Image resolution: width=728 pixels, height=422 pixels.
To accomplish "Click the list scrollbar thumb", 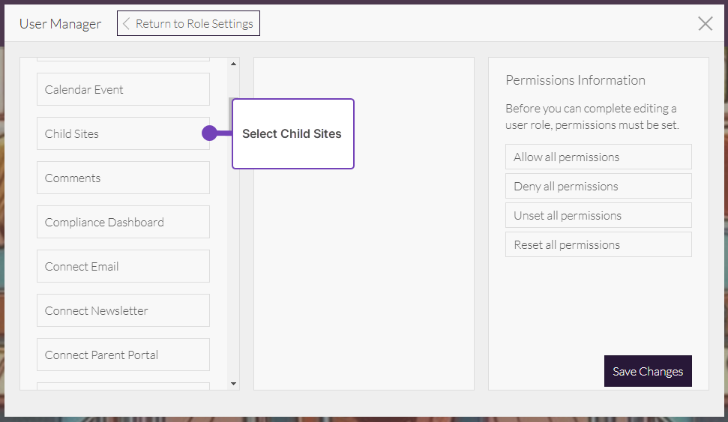I will pos(230,112).
